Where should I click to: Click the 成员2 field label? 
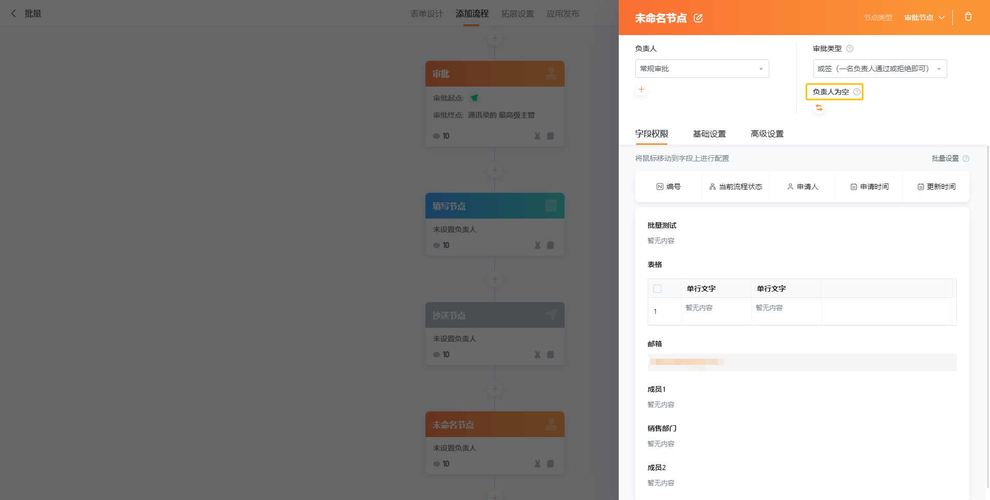656,468
